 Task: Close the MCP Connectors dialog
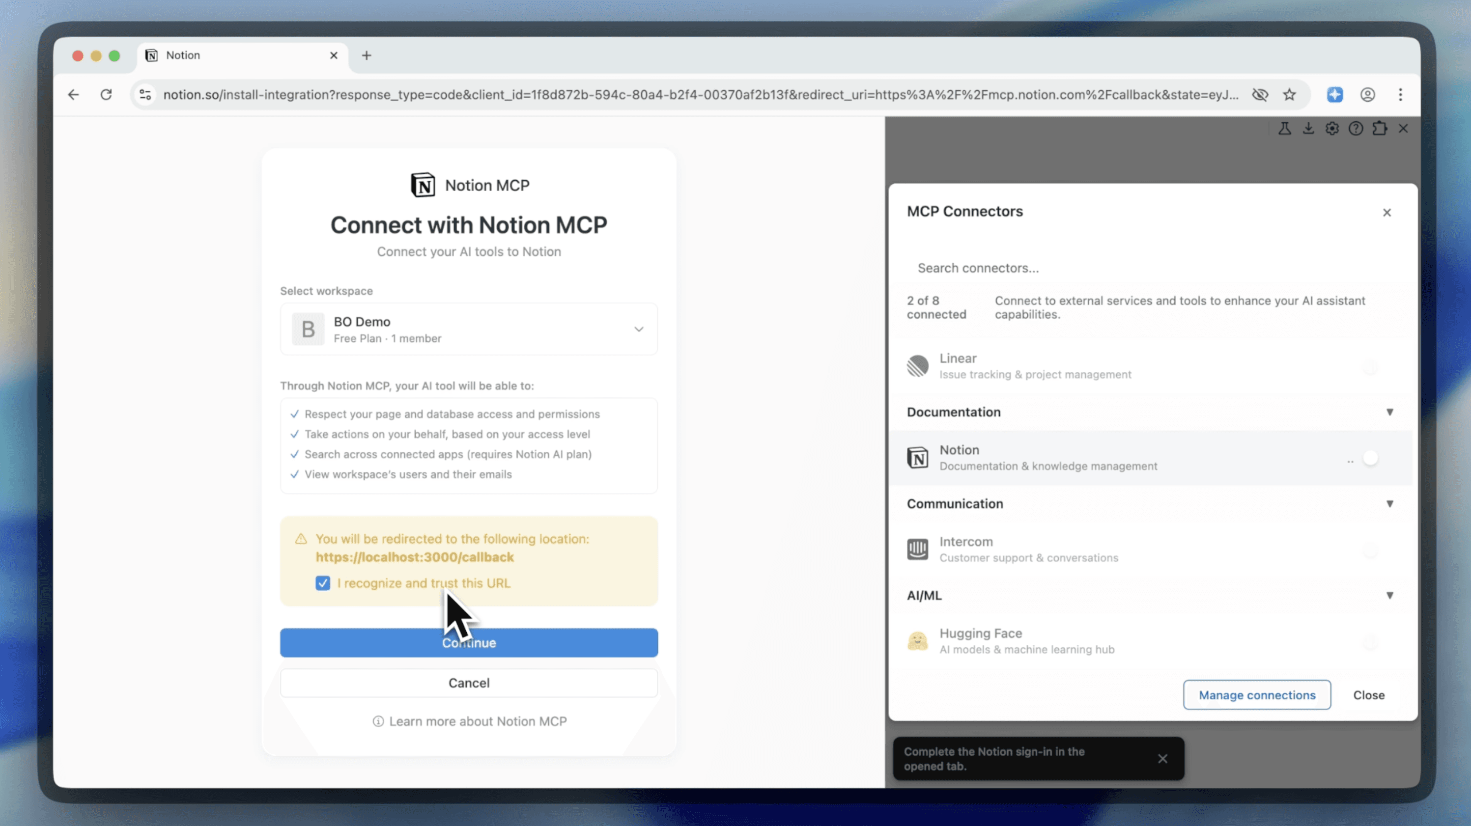click(1386, 212)
